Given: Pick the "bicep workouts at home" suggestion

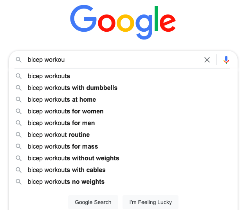Looking at the screenshot, I should [62, 99].
